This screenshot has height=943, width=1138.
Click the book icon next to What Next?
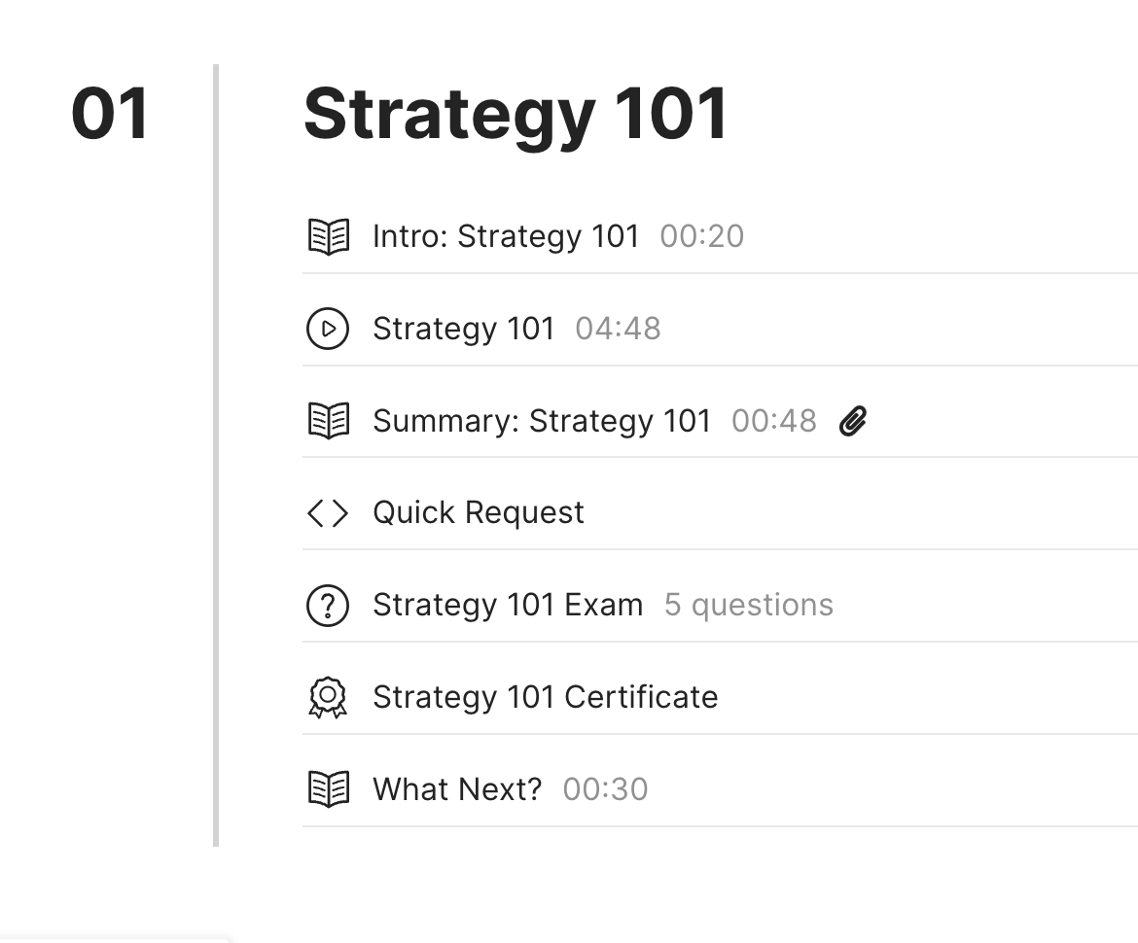point(328,788)
